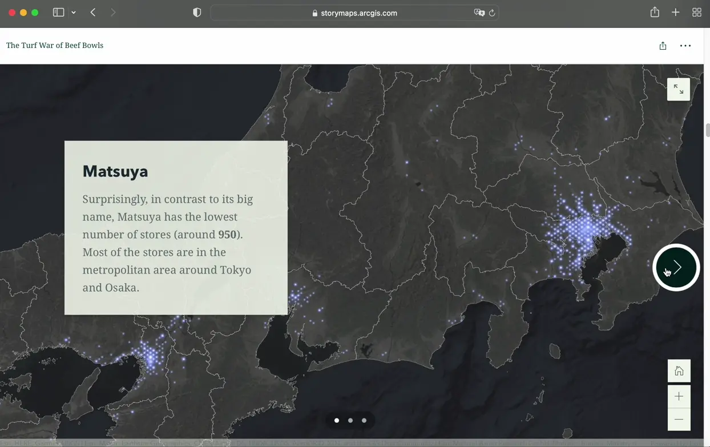Open the privacy report shield icon

(x=197, y=13)
